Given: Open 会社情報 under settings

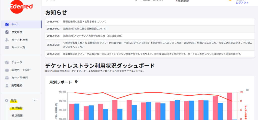Looking at the screenshot, I should point(17,108).
